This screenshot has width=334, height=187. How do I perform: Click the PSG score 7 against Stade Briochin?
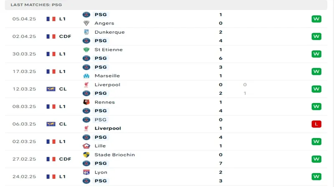click(x=221, y=163)
